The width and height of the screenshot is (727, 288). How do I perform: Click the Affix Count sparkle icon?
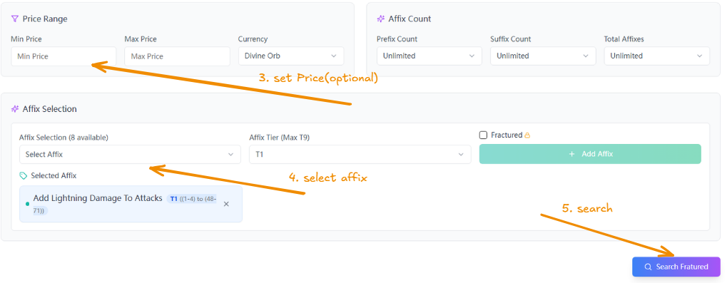coord(381,19)
